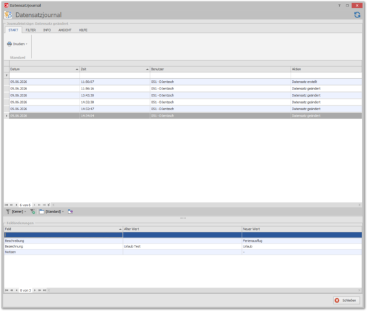Open the [Standard] layout dropdown

point(63,212)
